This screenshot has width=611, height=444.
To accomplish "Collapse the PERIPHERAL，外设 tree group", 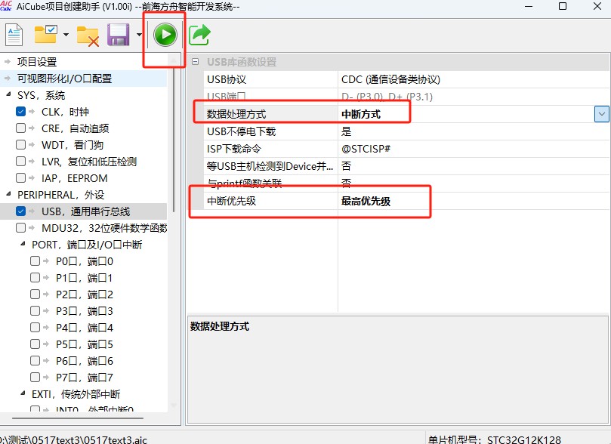I will tap(8, 194).
